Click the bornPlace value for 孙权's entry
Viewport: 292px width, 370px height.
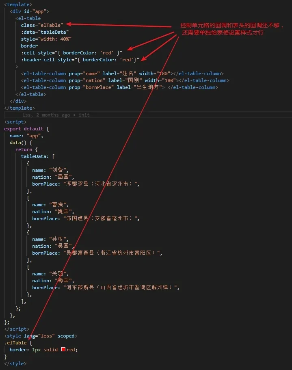click(x=112, y=253)
